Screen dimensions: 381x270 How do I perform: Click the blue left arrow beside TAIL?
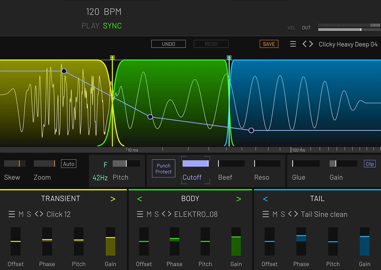pos(265,199)
